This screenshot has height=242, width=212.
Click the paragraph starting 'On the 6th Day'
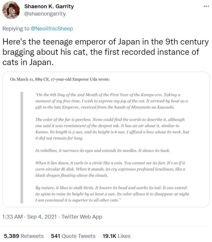(x=111, y=101)
